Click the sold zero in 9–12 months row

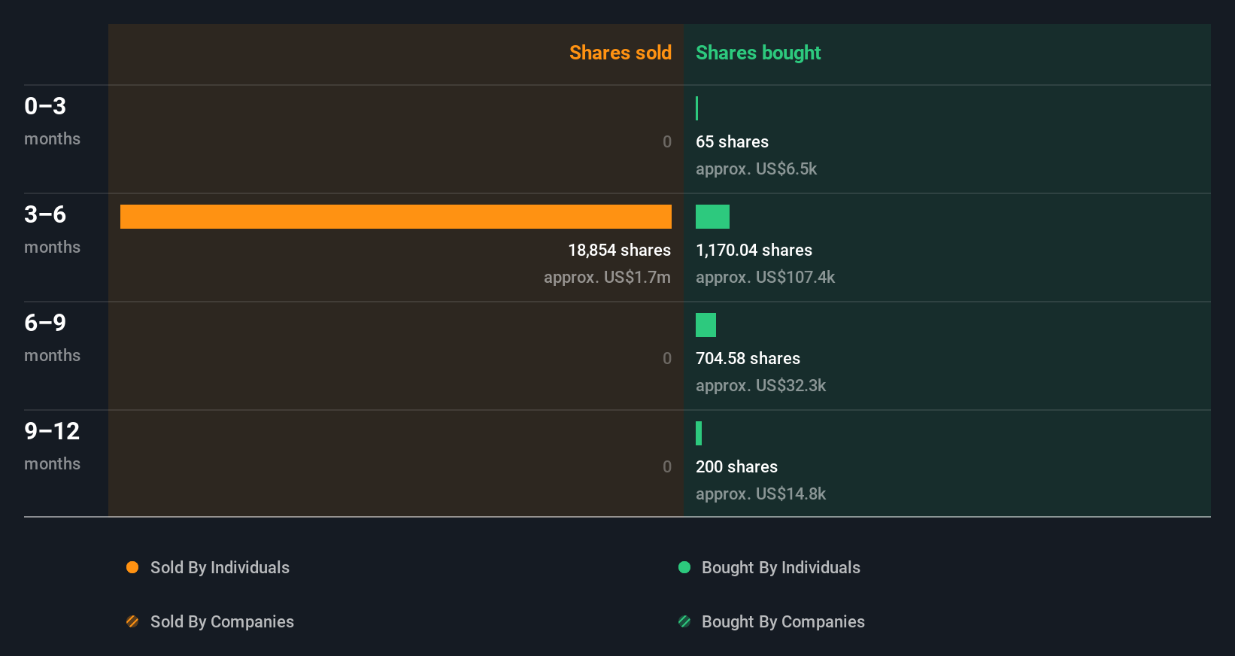tap(667, 466)
